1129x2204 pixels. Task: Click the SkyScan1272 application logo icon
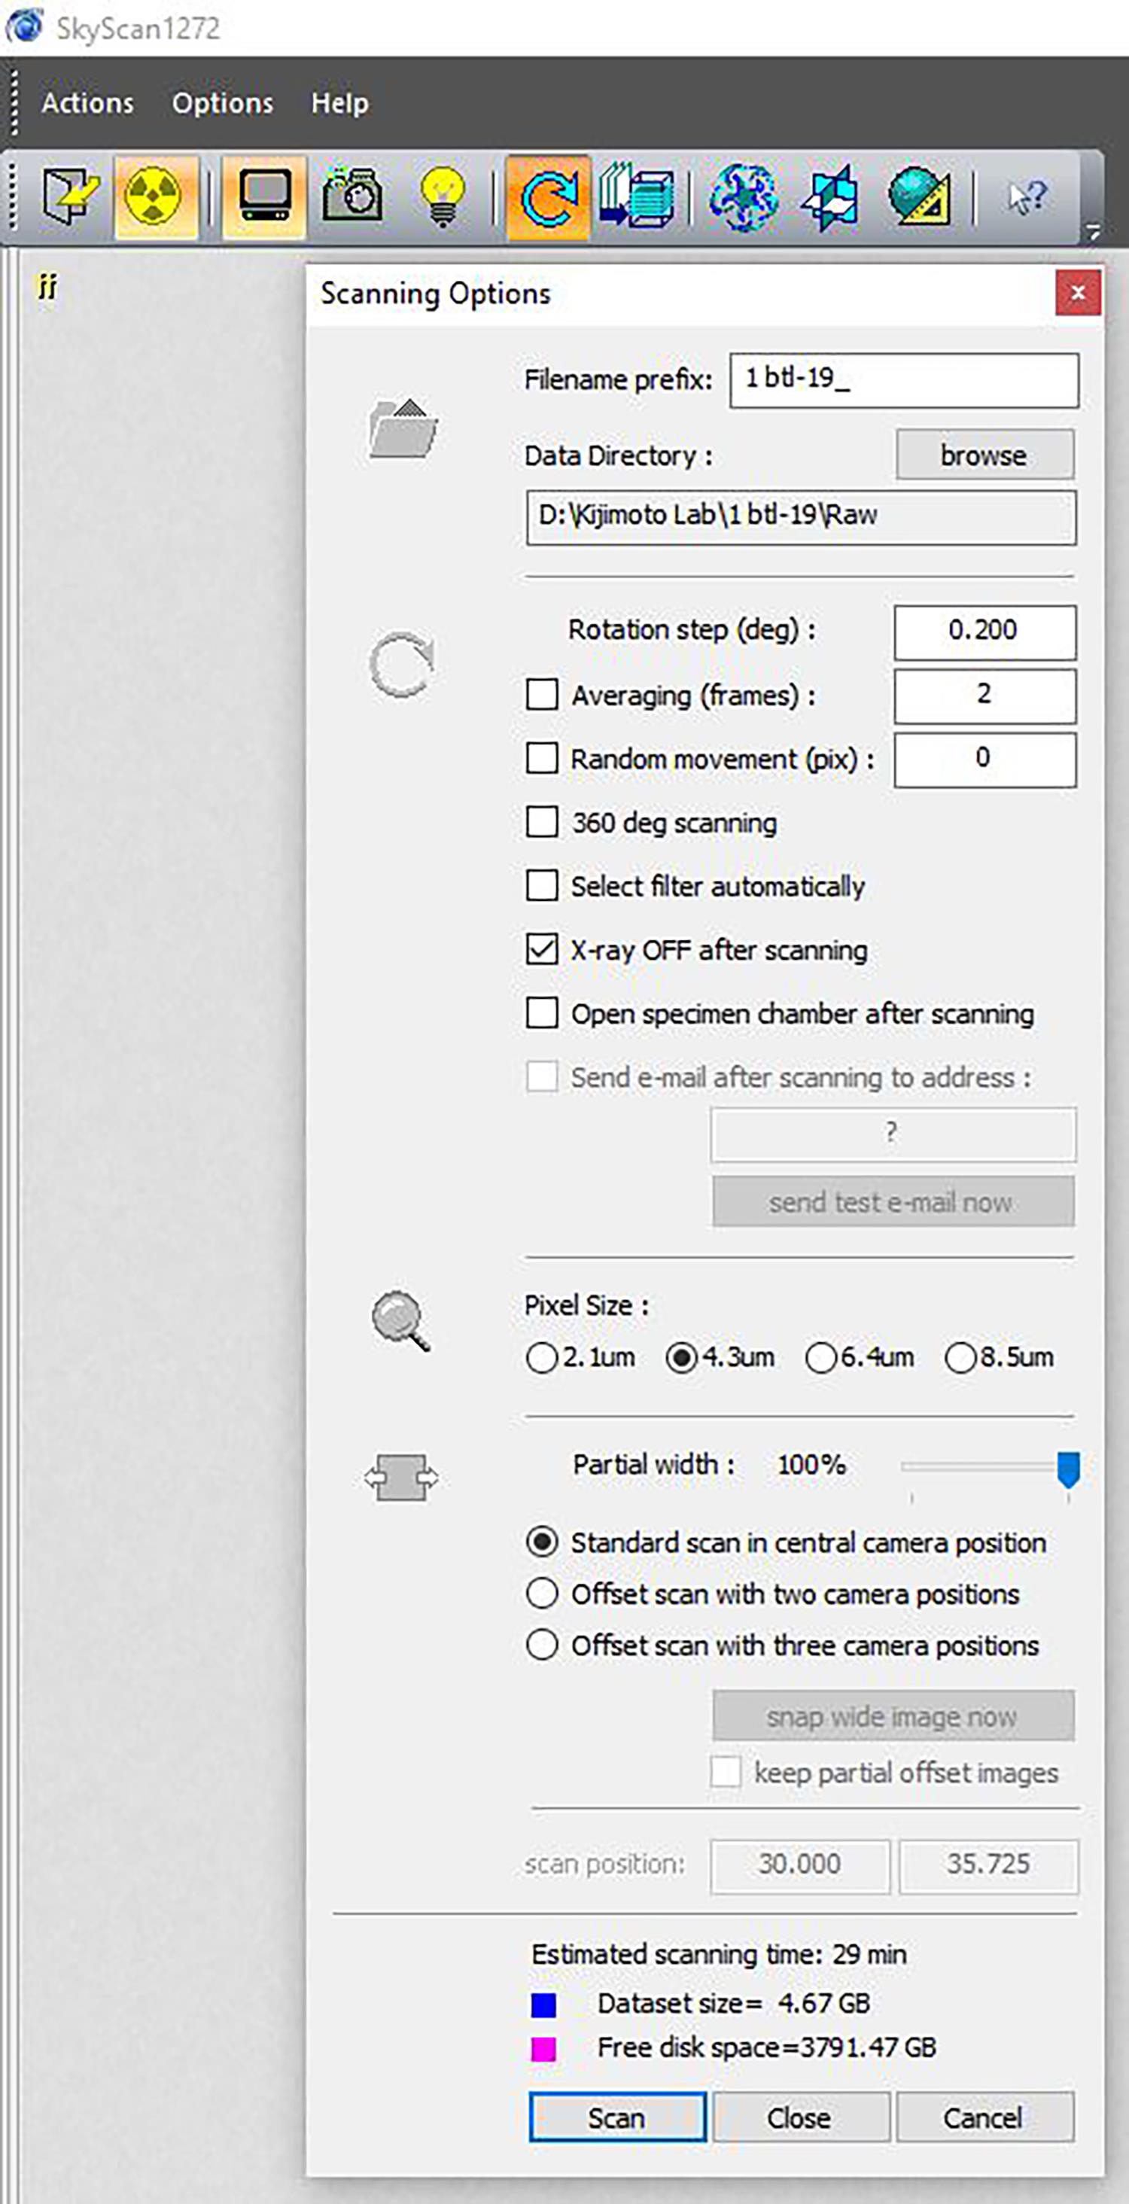coord(23,26)
